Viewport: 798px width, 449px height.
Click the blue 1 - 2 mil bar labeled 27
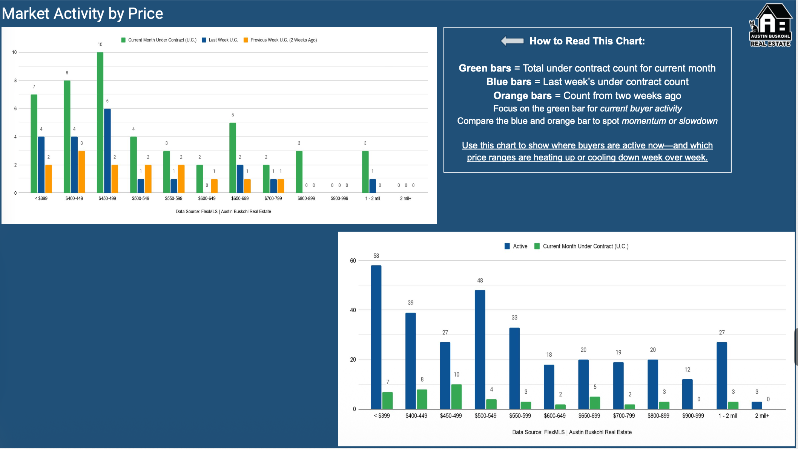pos(721,376)
